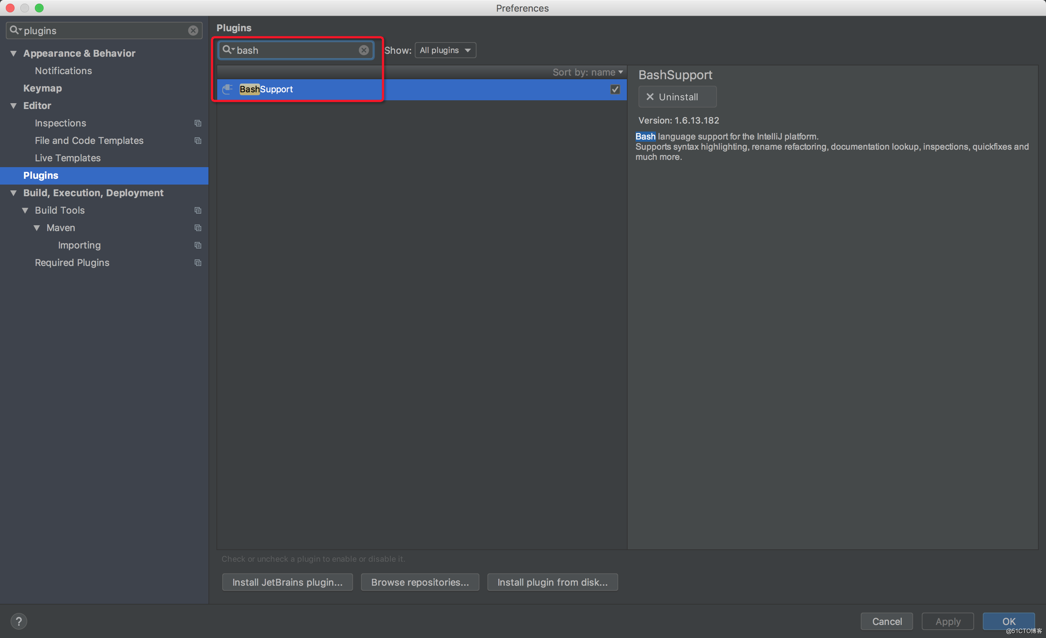The width and height of the screenshot is (1046, 638).
Task: Collapse the Editor section
Action: 13,106
